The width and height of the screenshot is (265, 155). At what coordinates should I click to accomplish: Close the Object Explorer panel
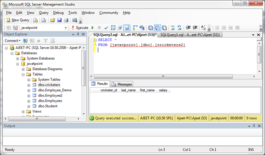[83, 34]
